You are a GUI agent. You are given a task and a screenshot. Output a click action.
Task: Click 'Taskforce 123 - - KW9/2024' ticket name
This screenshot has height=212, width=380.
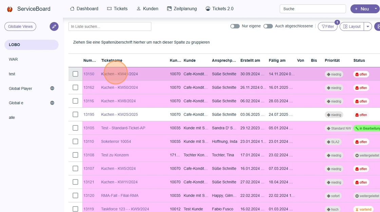(x=125, y=209)
